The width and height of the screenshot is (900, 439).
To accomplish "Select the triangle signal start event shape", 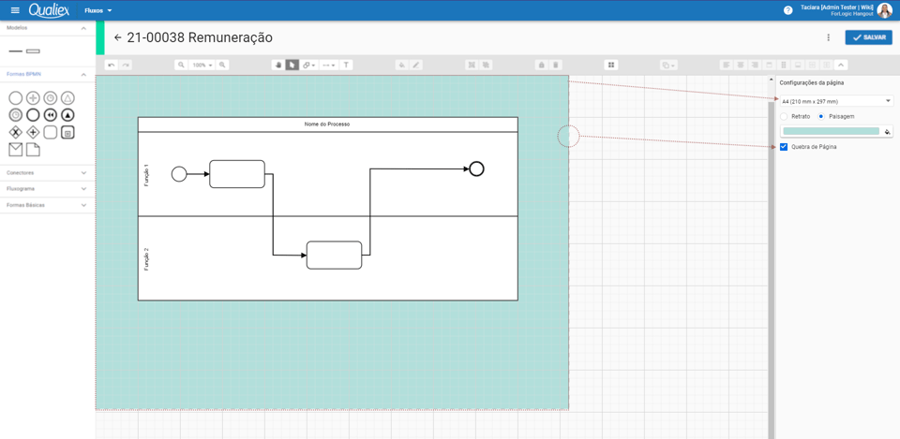I will tap(67, 98).
